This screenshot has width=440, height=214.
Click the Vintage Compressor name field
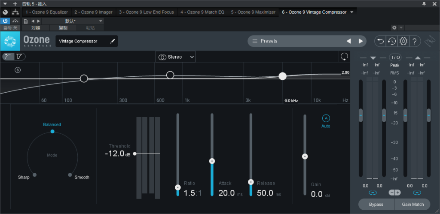coord(86,41)
